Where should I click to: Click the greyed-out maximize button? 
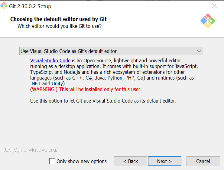pos(193,6)
